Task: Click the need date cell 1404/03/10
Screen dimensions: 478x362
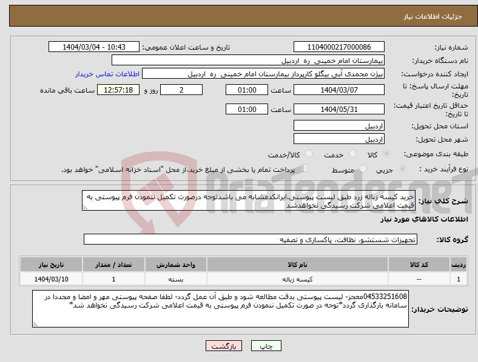Action: (51, 279)
